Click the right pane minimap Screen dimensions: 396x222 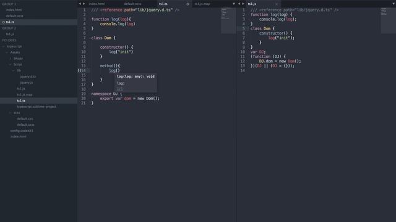[x=388, y=20]
